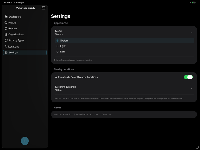
Task: Go to Reports section
Action: (x=25, y=28)
